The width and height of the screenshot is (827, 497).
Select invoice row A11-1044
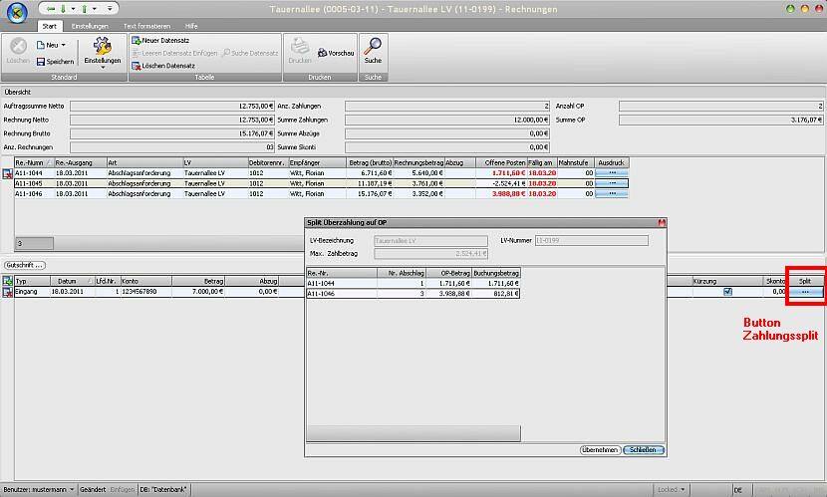[321, 173]
